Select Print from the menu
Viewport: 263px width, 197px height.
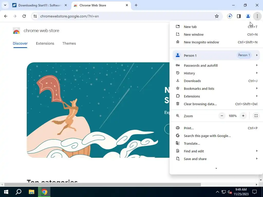tap(216, 128)
